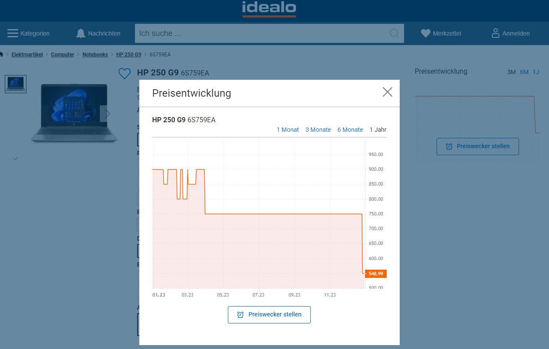The height and width of the screenshot is (349, 549).
Task: Add HP 250 G9 to favorites heart
Action: 125,74
